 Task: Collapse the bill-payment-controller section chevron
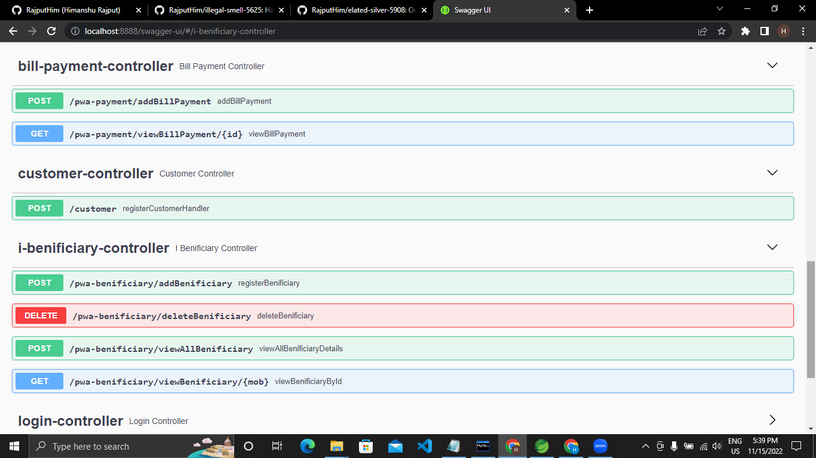point(772,66)
